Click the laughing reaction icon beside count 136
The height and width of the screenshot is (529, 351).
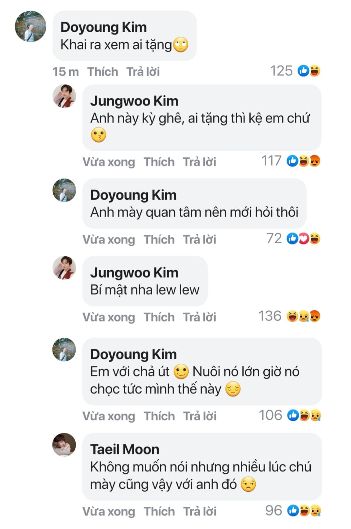[292, 316]
